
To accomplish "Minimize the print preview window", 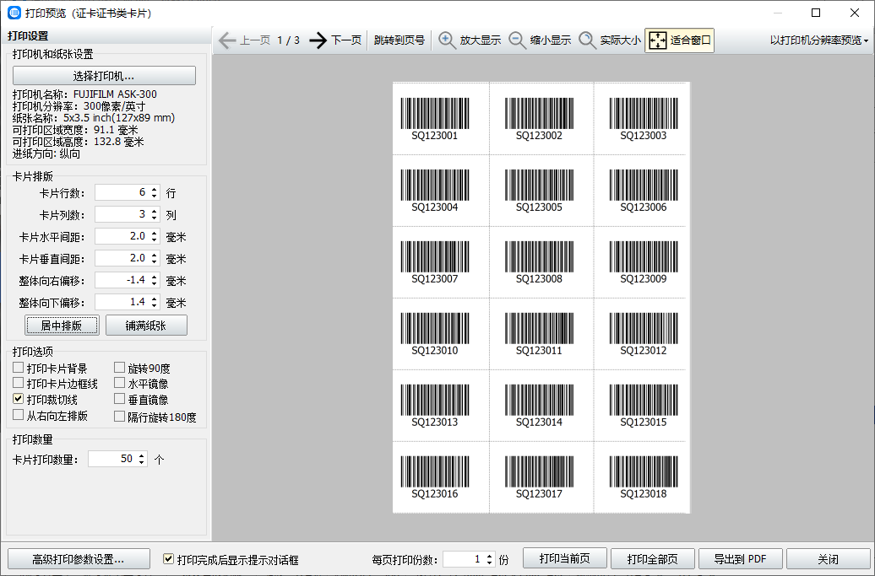I will 778,13.
